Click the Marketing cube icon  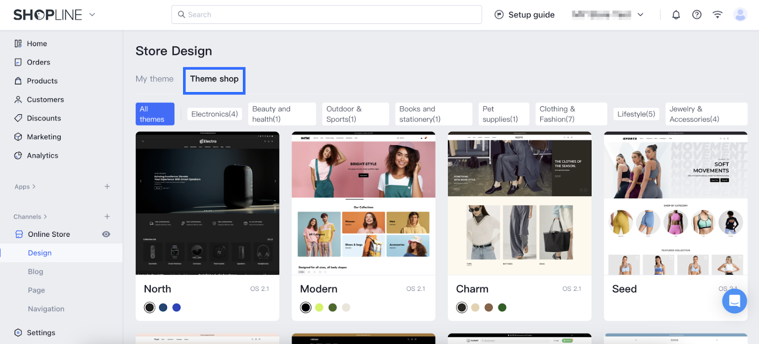[18, 137]
